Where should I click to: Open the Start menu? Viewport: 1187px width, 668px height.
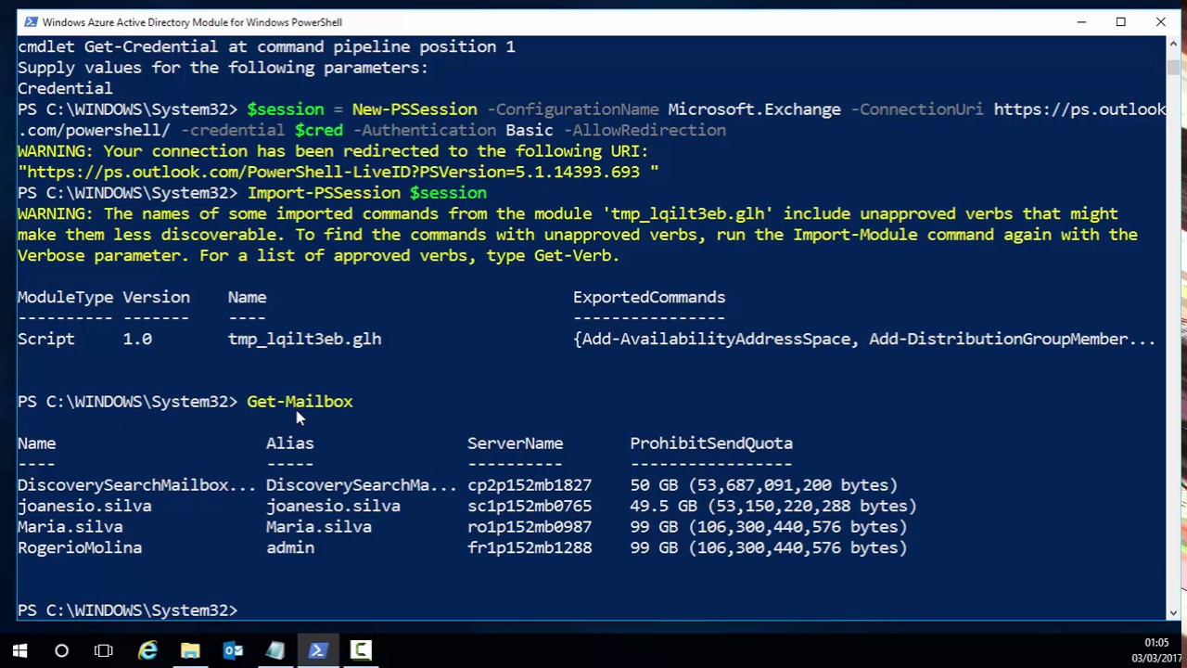click(x=19, y=650)
